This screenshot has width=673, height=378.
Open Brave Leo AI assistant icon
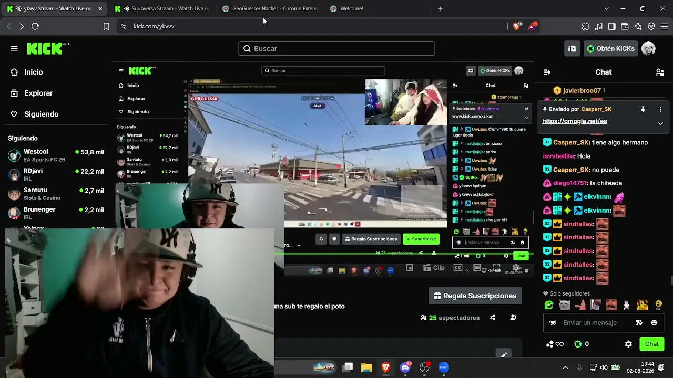638,26
